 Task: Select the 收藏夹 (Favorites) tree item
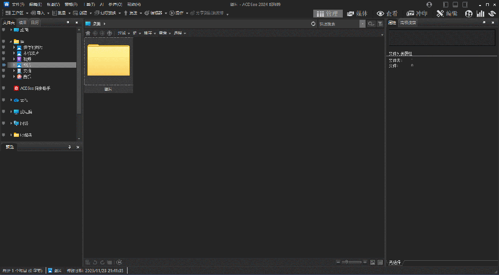[23, 135]
